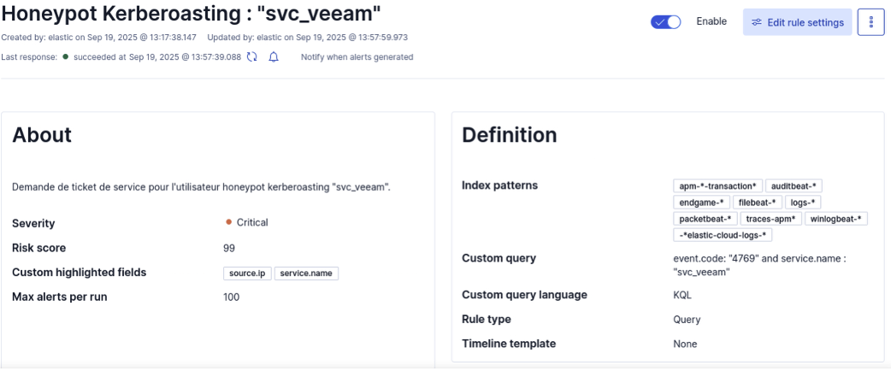Click the green succeeded status dot
Image resolution: width=891 pixels, height=371 pixels.
point(65,57)
